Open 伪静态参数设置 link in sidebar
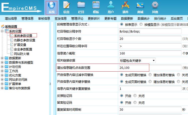 [24, 40]
